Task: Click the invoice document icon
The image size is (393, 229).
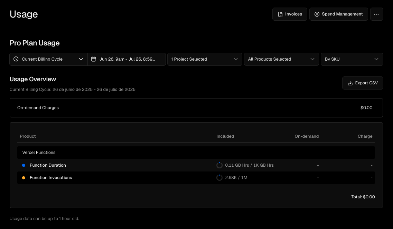Action: point(280,14)
